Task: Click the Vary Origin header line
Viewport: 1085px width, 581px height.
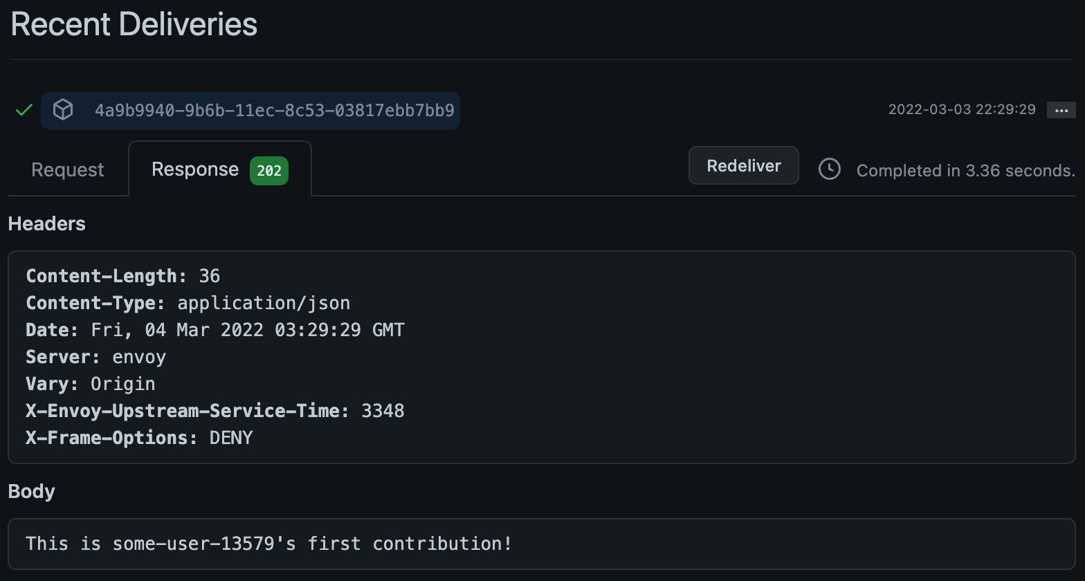Action: [91, 384]
